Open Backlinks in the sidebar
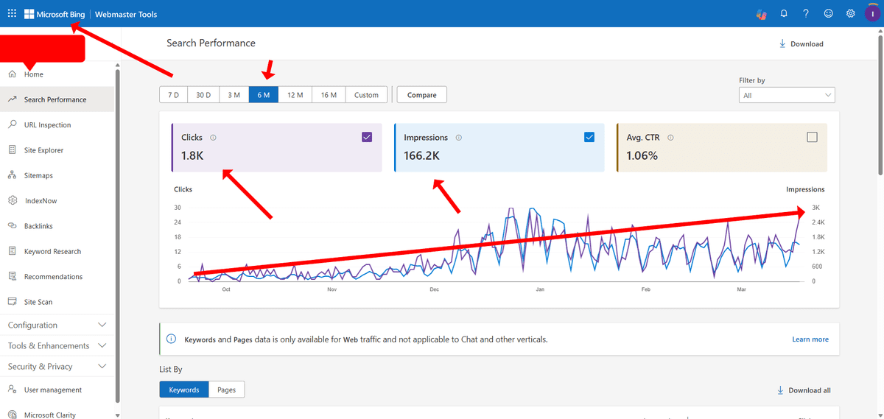This screenshot has width=884, height=419. (38, 226)
